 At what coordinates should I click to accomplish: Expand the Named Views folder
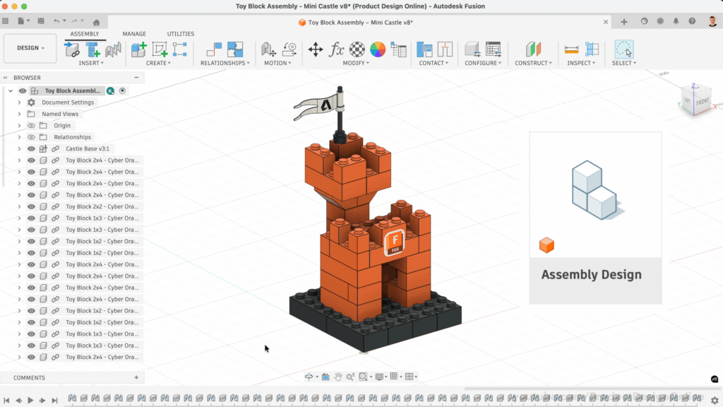click(x=19, y=114)
